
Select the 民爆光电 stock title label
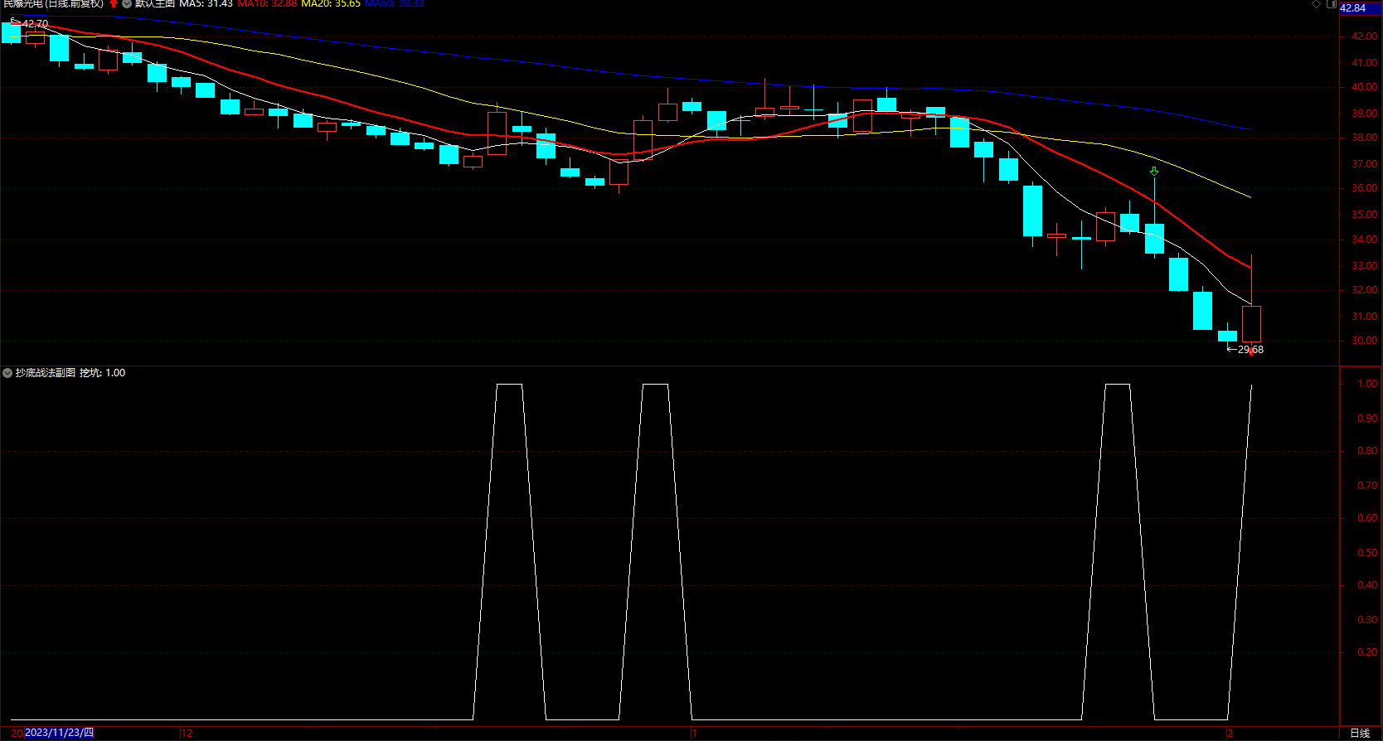53,4
